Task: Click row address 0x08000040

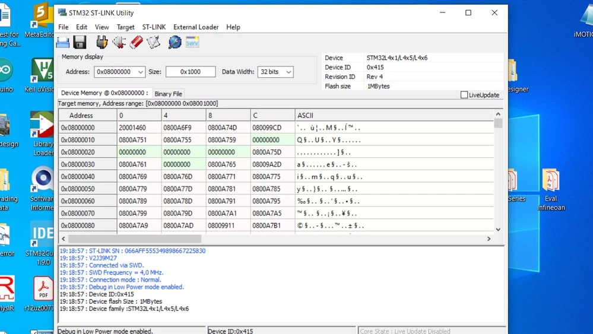Action: point(88,176)
